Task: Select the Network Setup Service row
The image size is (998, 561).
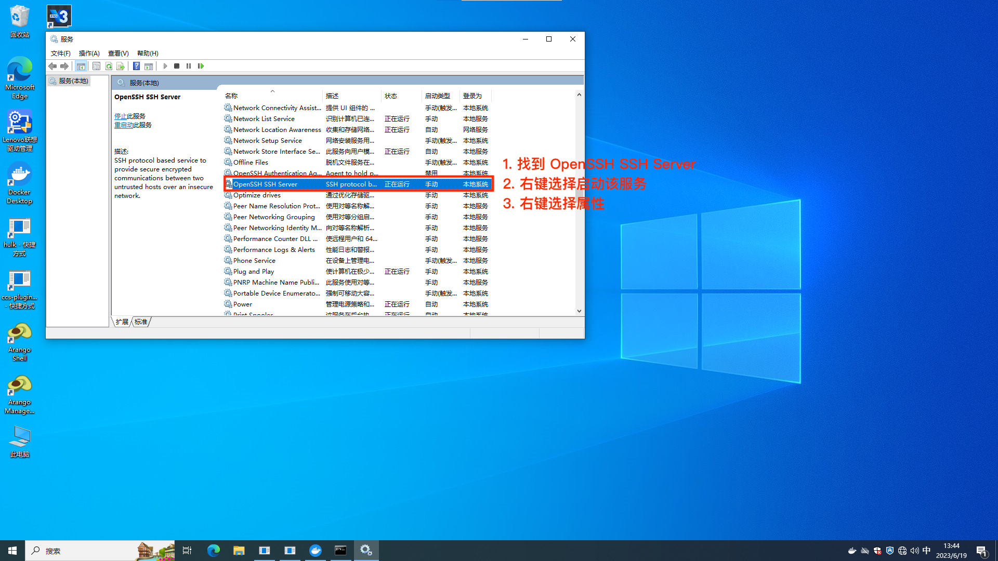Action: (x=358, y=141)
